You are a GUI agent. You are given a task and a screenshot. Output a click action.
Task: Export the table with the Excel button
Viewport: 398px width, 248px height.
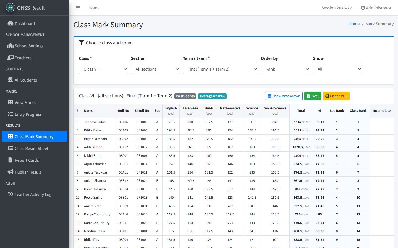tap(313, 96)
